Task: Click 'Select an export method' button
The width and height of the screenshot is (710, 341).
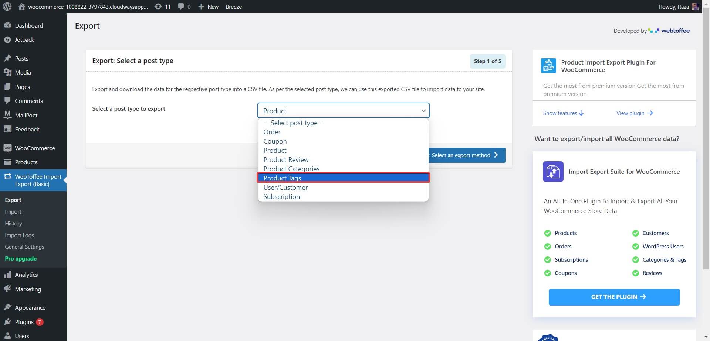Action: tap(467, 155)
